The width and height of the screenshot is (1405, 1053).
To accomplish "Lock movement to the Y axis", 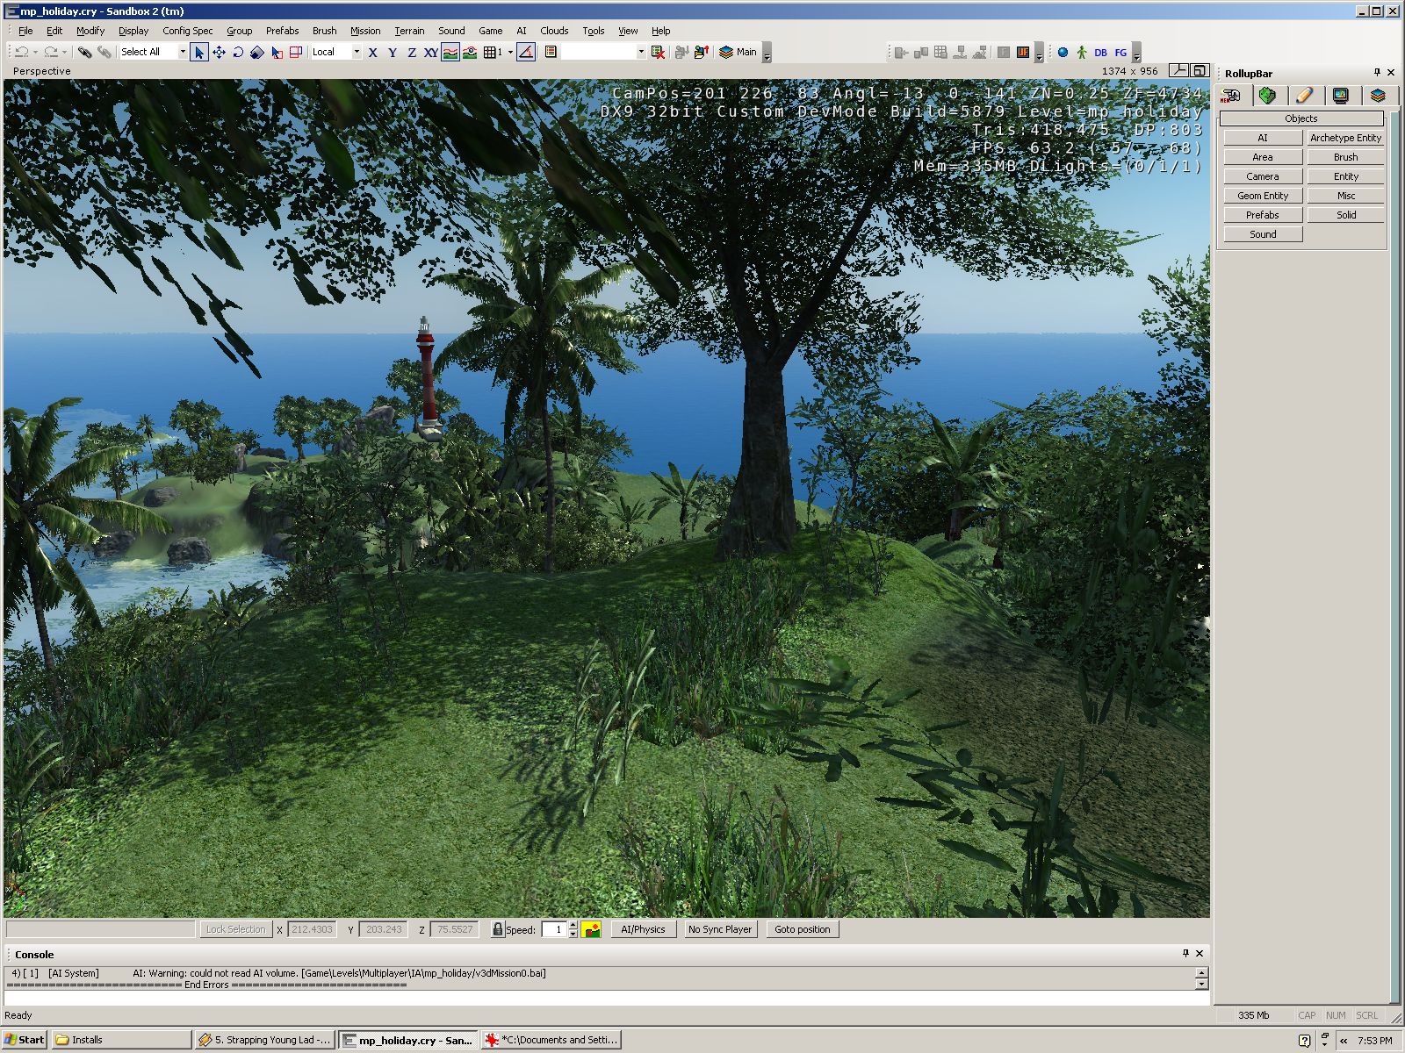I will 393,52.
